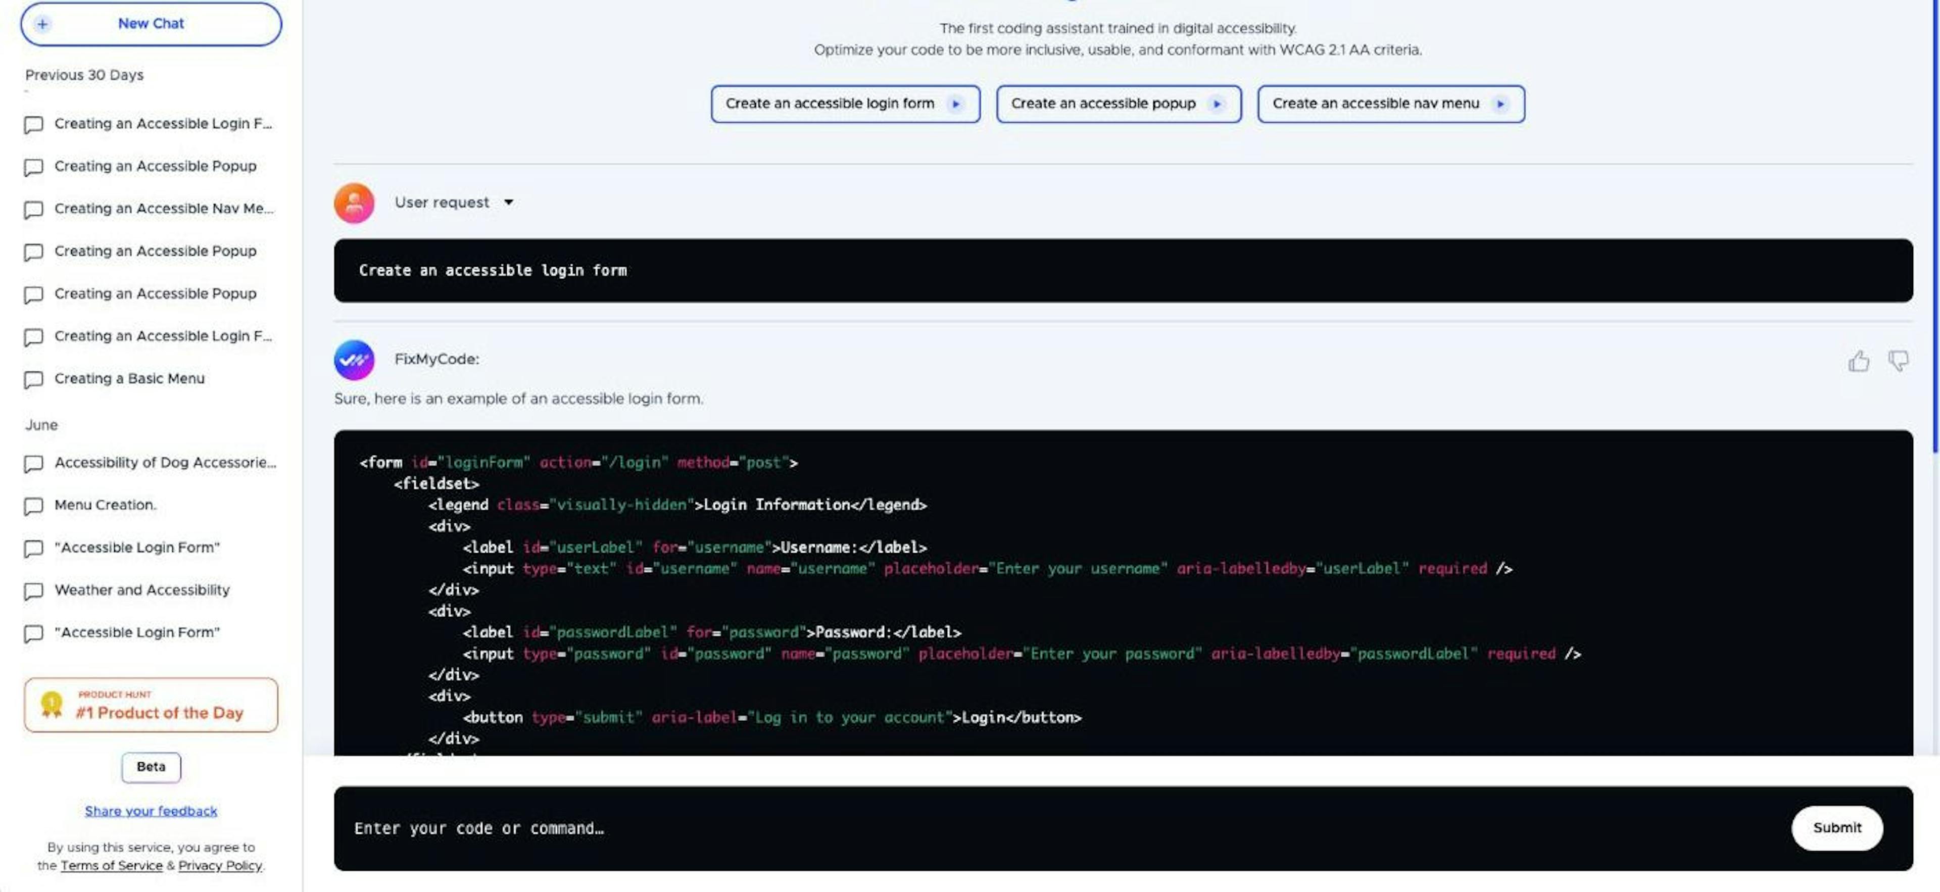Click the New Chat plus icon
The width and height of the screenshot is (1940, 892).
point(41,22)
